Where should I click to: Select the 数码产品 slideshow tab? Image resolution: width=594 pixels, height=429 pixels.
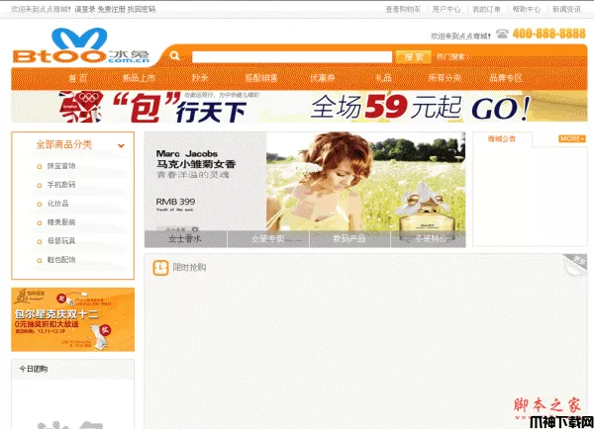coord(349,238)
